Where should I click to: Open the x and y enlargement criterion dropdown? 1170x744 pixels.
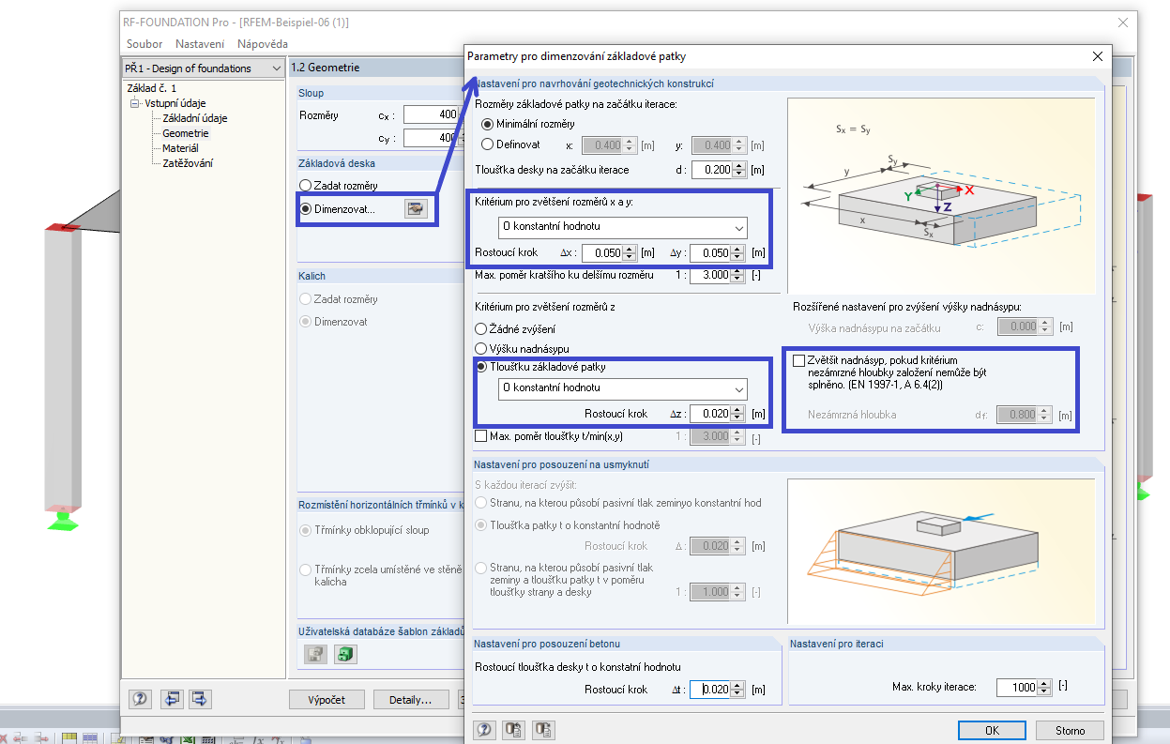coord(623,227)
